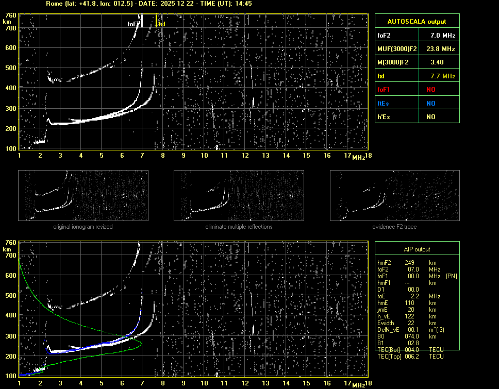Select the hmF2 249 km entry
The height and width of the screenshot is (389, 499).
point(406,262)
